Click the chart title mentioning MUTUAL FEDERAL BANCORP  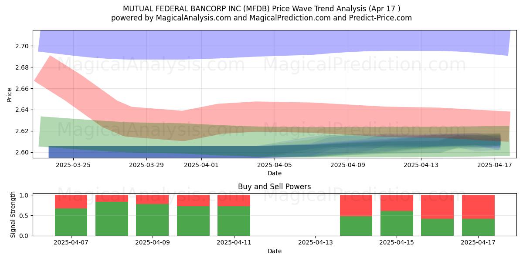[261, 8]
